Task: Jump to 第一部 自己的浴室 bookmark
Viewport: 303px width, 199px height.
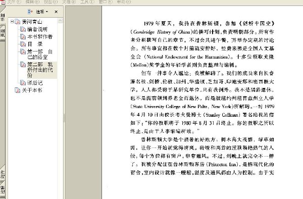Action: coord(40,54)
